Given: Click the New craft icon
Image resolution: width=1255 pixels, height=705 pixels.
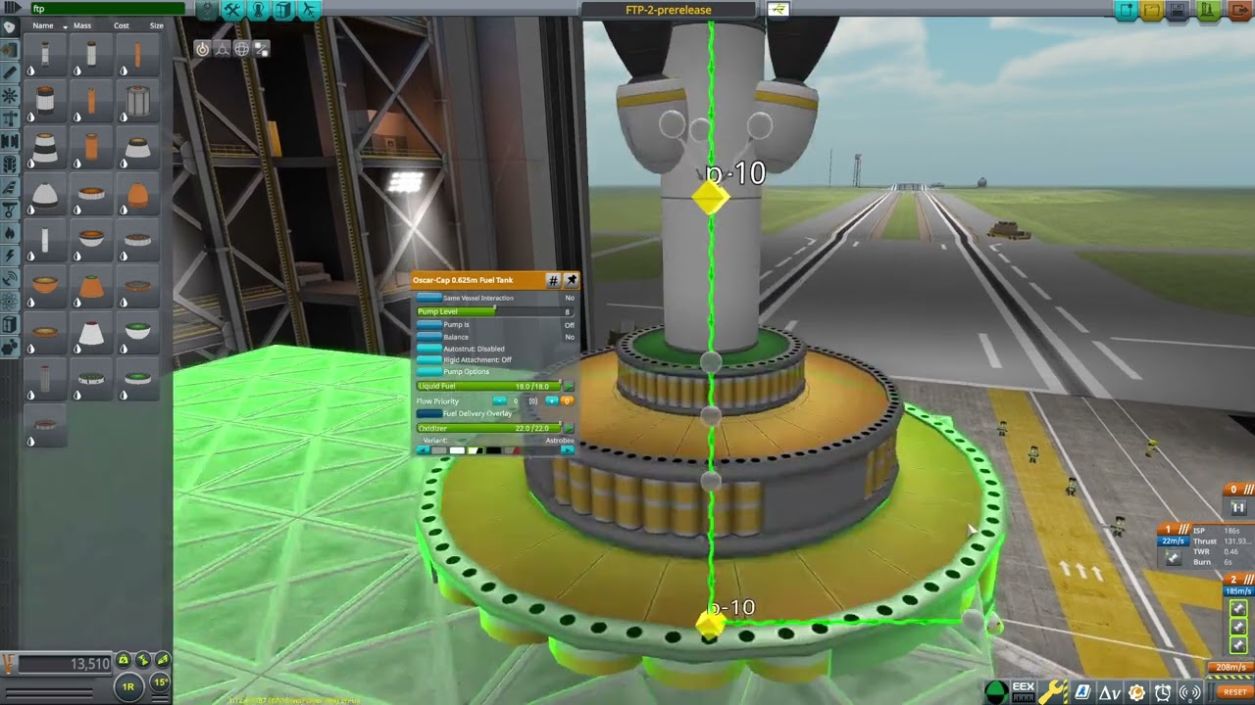Looking at the screenshot, I should click(x=1127, y=11).
